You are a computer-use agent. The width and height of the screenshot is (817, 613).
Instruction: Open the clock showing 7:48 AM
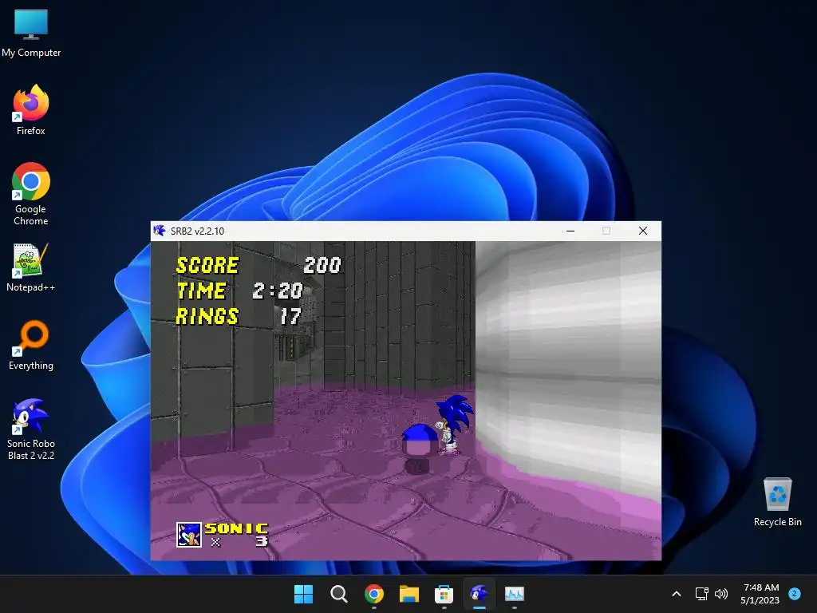760,594
